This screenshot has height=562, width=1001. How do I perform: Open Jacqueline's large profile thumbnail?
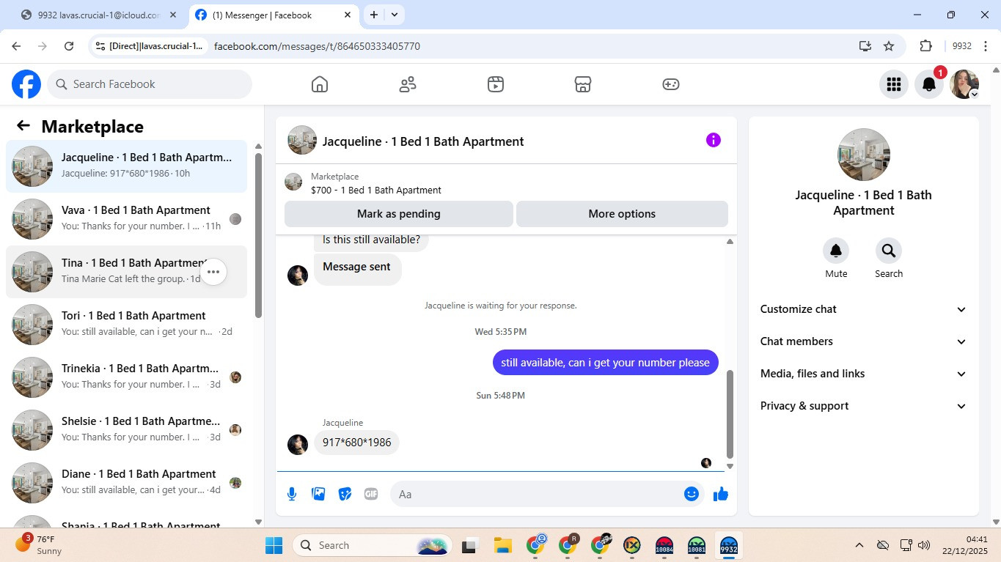[864, 155]
